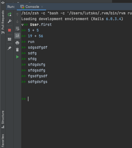The image size is (132, 148).
Task: Click the 'fgsdfgsdf' console line
Action: (x=38, y=76)
